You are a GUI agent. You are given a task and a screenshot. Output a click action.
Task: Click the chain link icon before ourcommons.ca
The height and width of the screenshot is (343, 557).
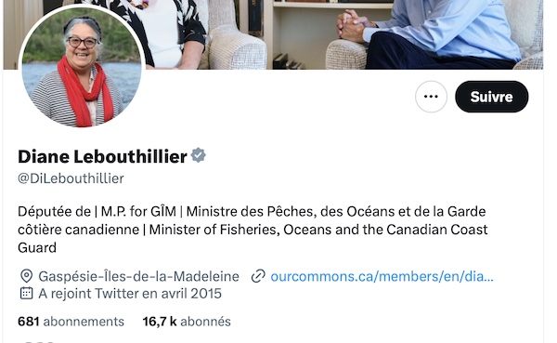click(x=258, y=276)
